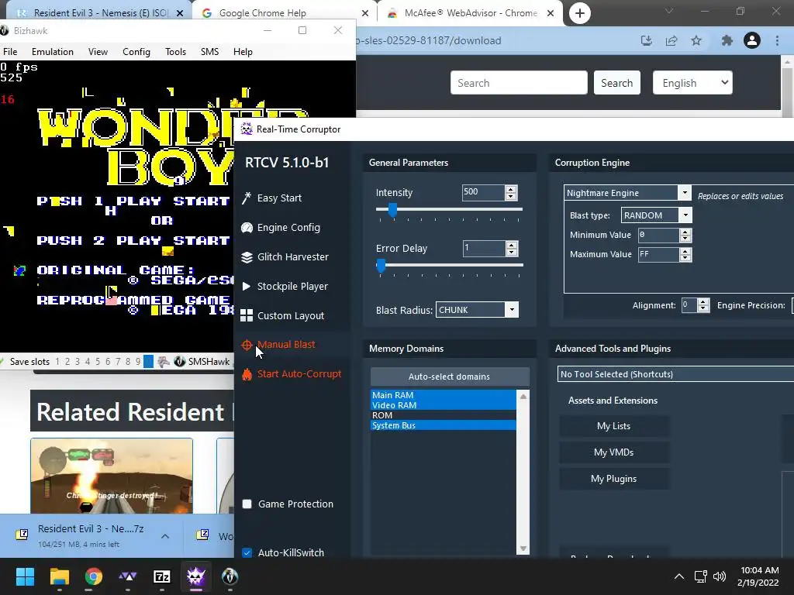
Task: Open 7-Zip from taskbar
Action: [x=162, y=576]
